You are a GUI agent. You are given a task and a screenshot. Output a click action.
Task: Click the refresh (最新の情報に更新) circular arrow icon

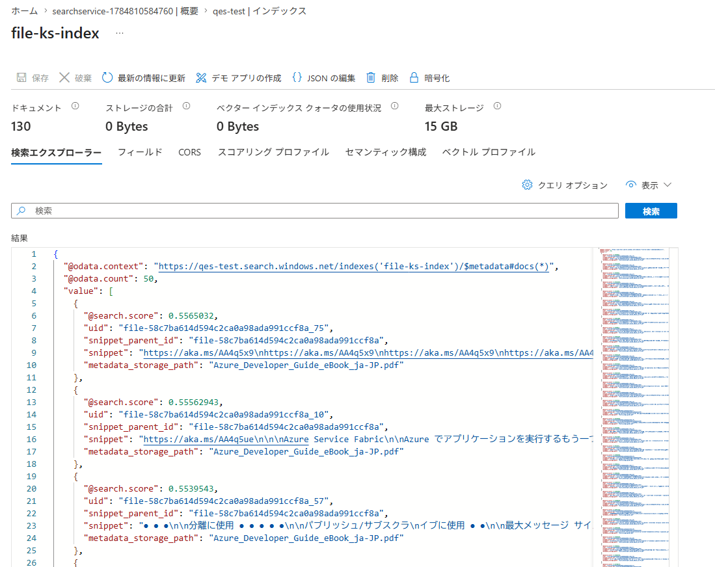tap(107, 77)
